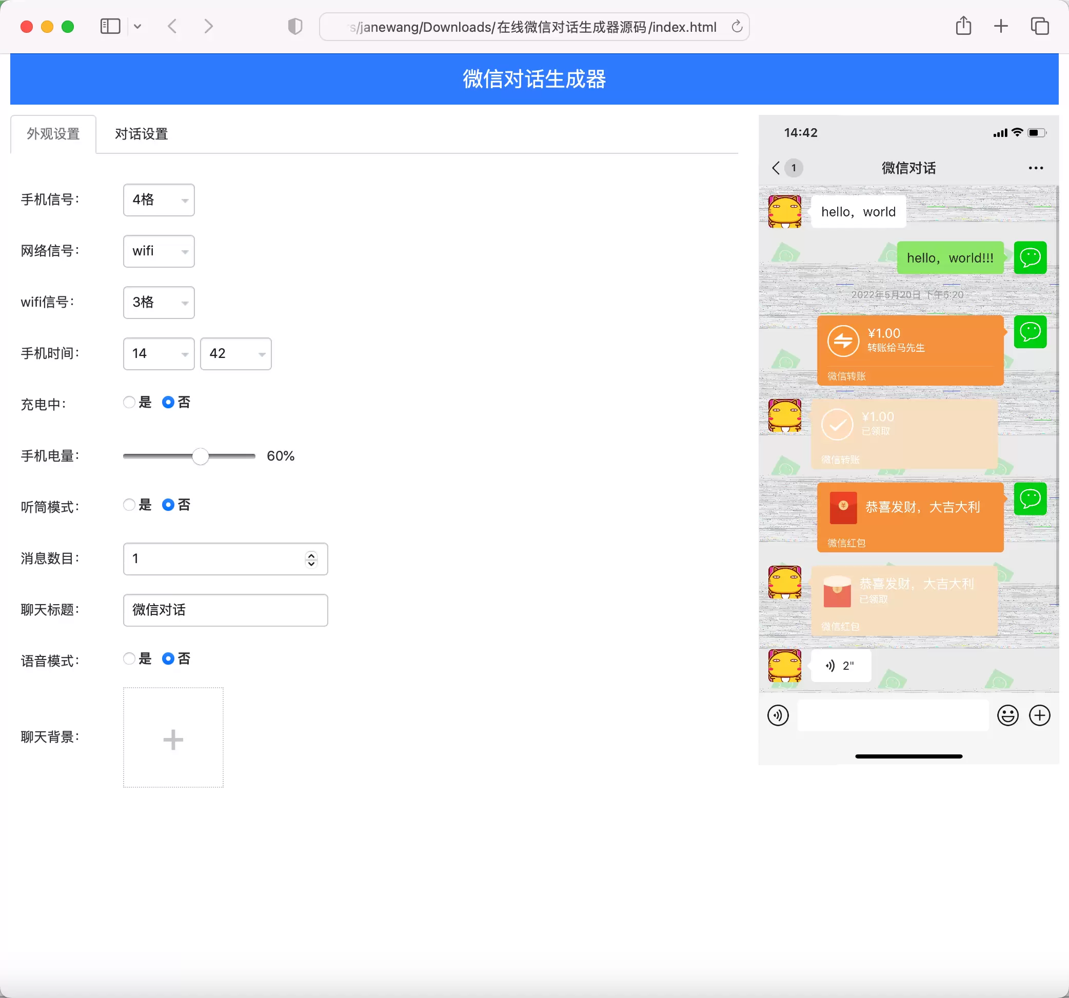Open the hour dropdown showing 14

tap(159, 354)
